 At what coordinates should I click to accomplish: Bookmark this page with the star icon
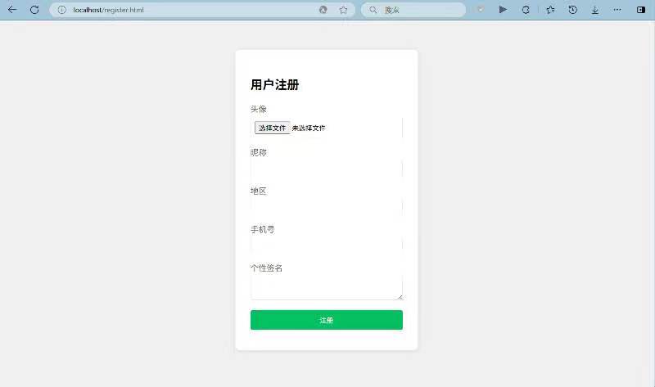343,10
